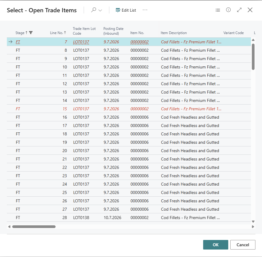262x257 pixels.
Task: Open the Trade Item Lot Code column header
Action: (x=84, y=31)
